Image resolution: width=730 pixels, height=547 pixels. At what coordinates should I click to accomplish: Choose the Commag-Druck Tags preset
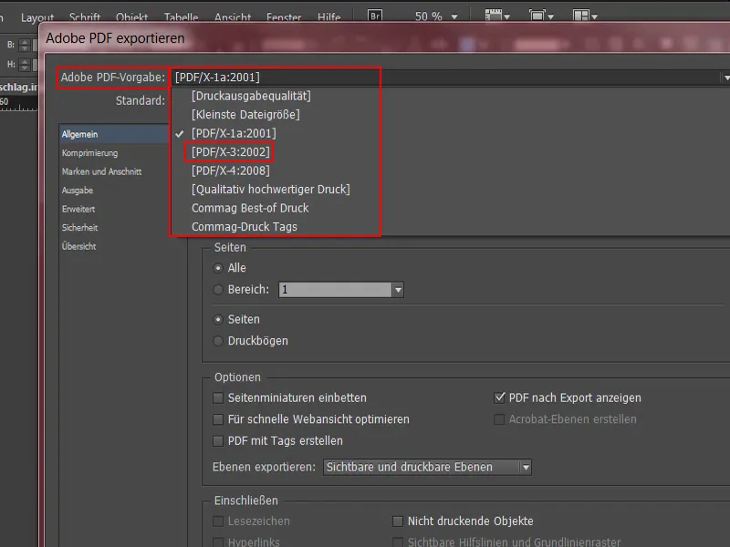click(x=245, y=226)
